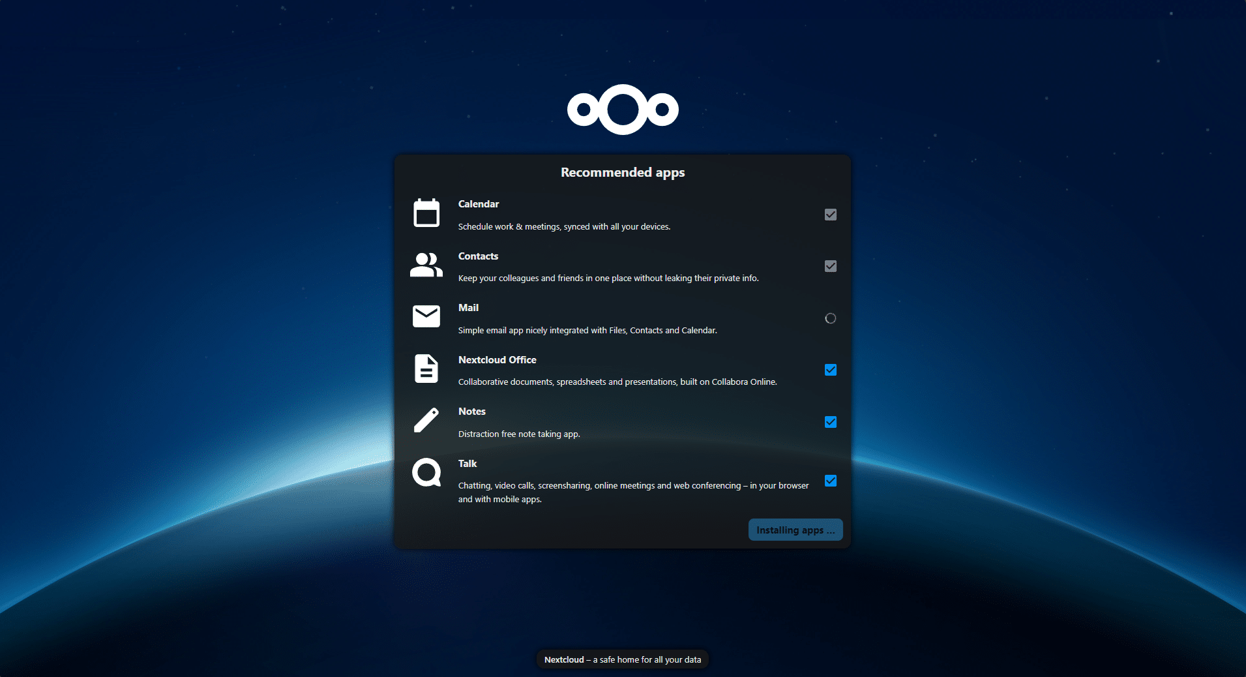Click the Calendar title text

(479, 203)
